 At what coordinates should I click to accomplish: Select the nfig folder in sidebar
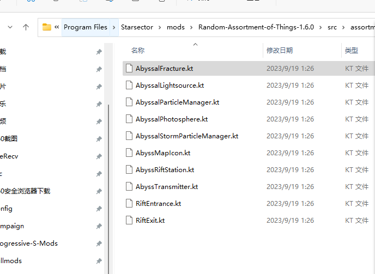pos(6,209)
